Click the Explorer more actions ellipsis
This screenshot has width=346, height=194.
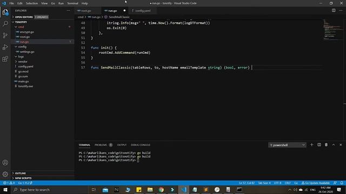(69, 11)
